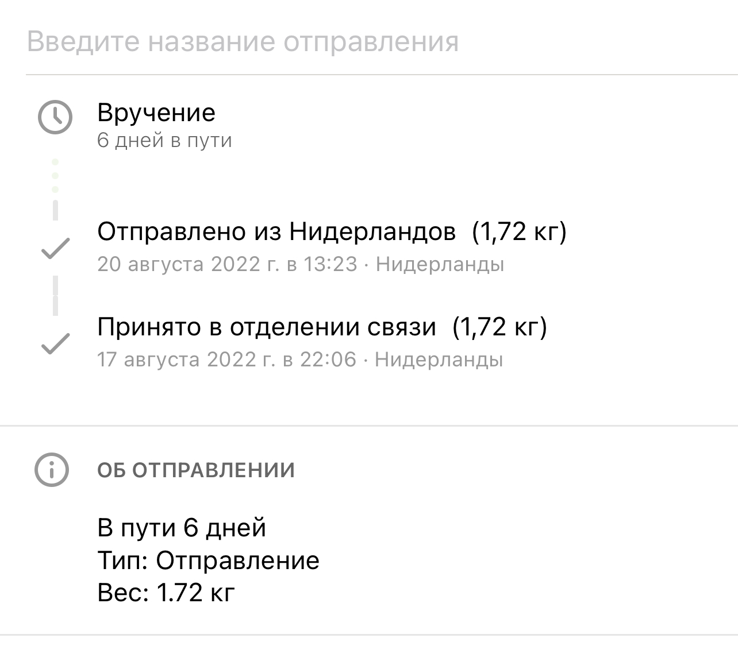The width and height of the screenshot is (738, 665).
Task: Click the connector line between the two checkmarks
Action: (x=55, y=296)
